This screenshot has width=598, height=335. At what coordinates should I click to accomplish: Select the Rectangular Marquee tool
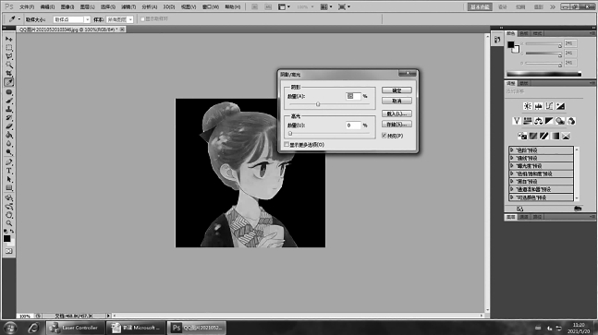[8, 48]
